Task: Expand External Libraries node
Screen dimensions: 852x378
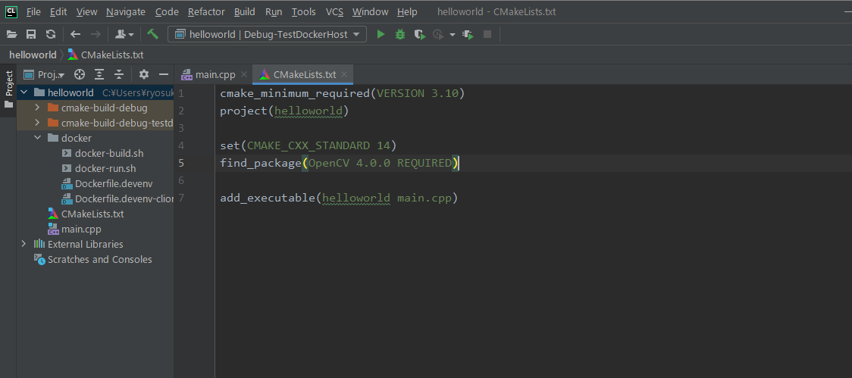Action: 24,244
